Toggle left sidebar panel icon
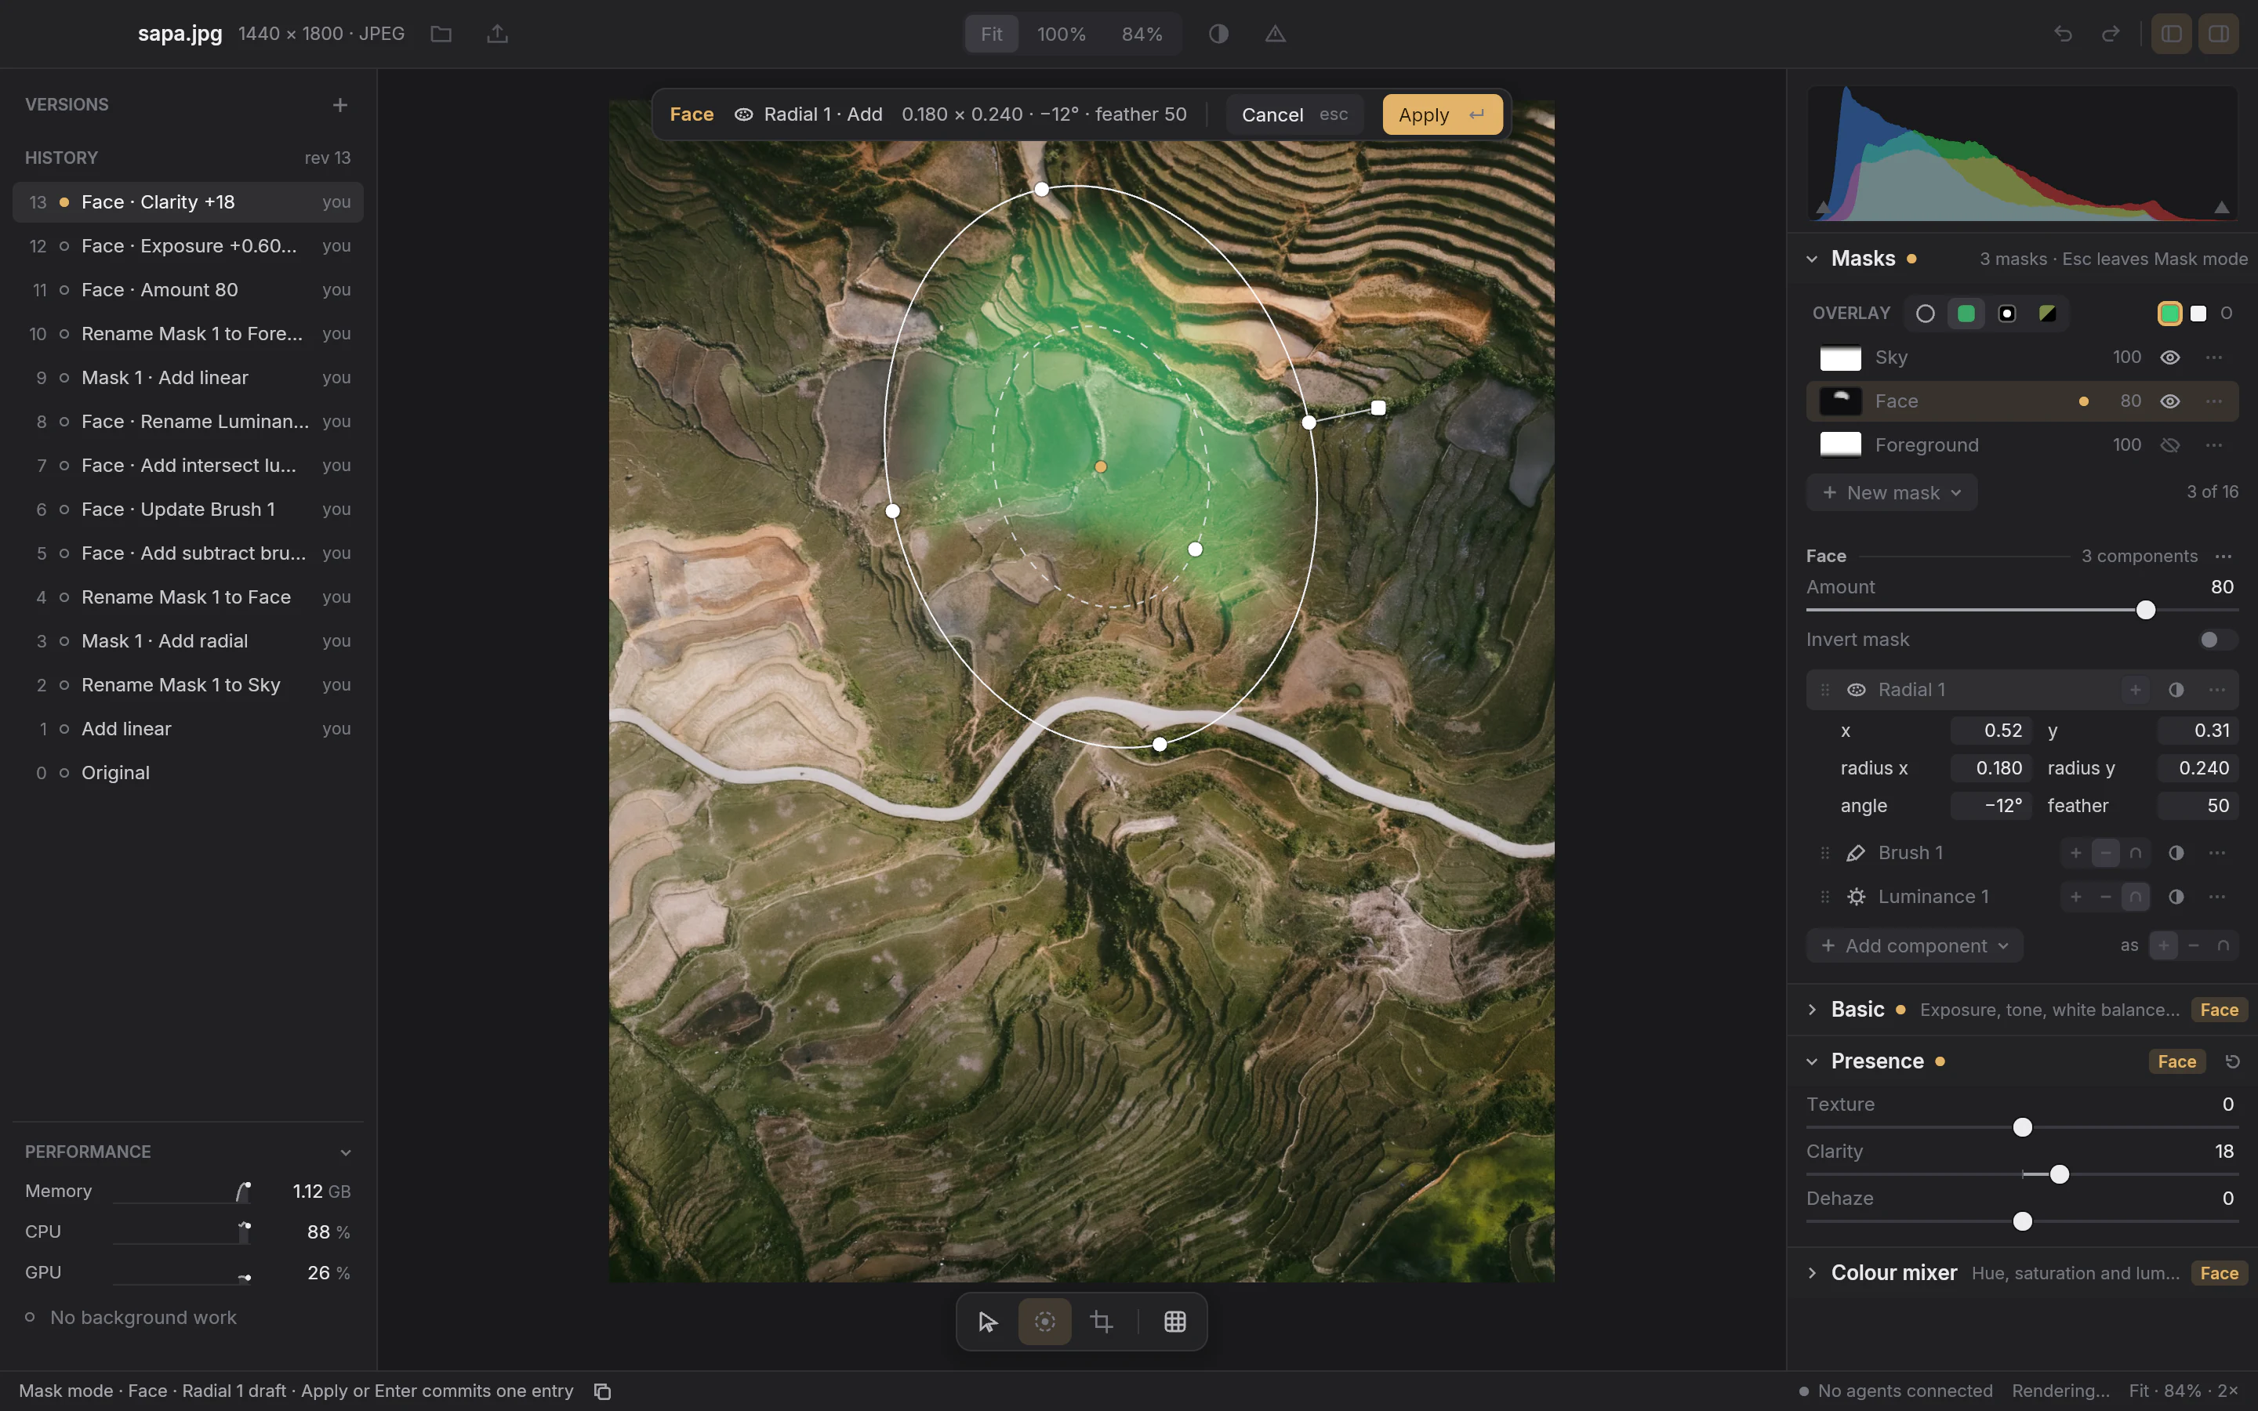2258x1411 pixels. (2171, 34)
